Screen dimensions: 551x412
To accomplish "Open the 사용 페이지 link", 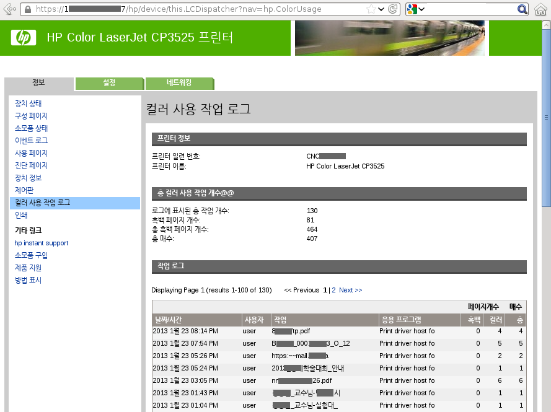I will tap(31, 153).
